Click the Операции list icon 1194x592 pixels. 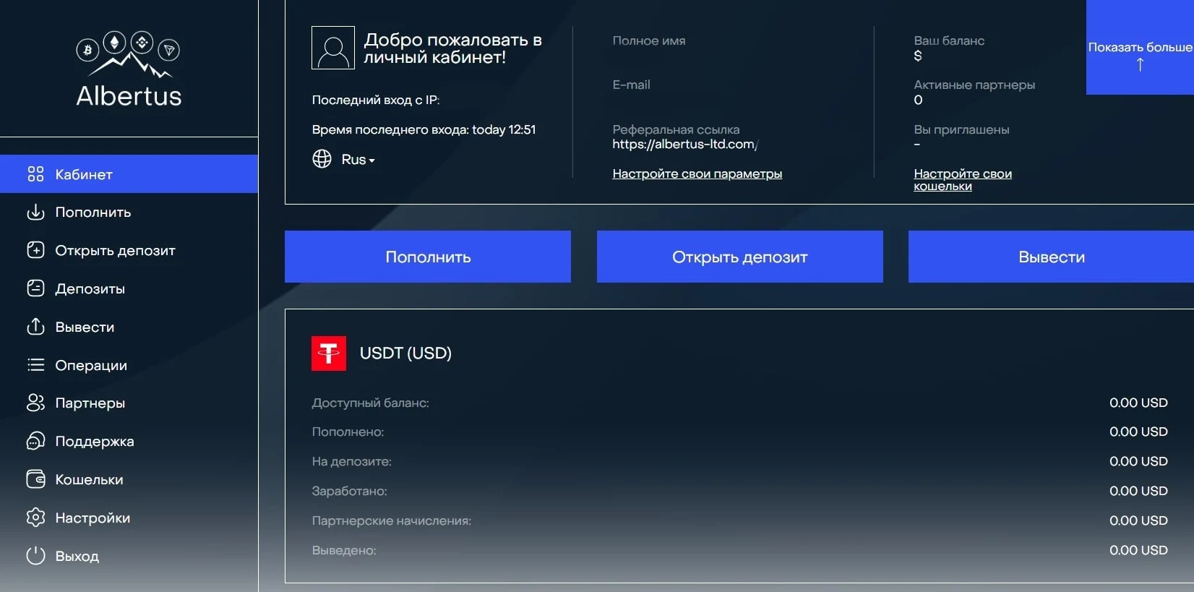35,365
